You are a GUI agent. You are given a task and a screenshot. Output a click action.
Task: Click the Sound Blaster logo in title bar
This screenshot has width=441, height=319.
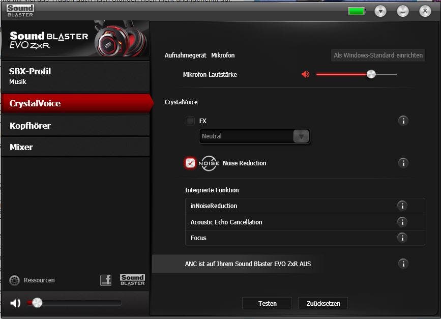click(x=20, y=11)
